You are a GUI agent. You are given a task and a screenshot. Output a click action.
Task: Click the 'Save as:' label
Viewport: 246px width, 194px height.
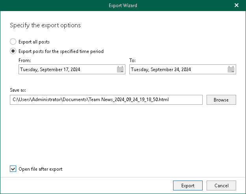pos(19,90)
